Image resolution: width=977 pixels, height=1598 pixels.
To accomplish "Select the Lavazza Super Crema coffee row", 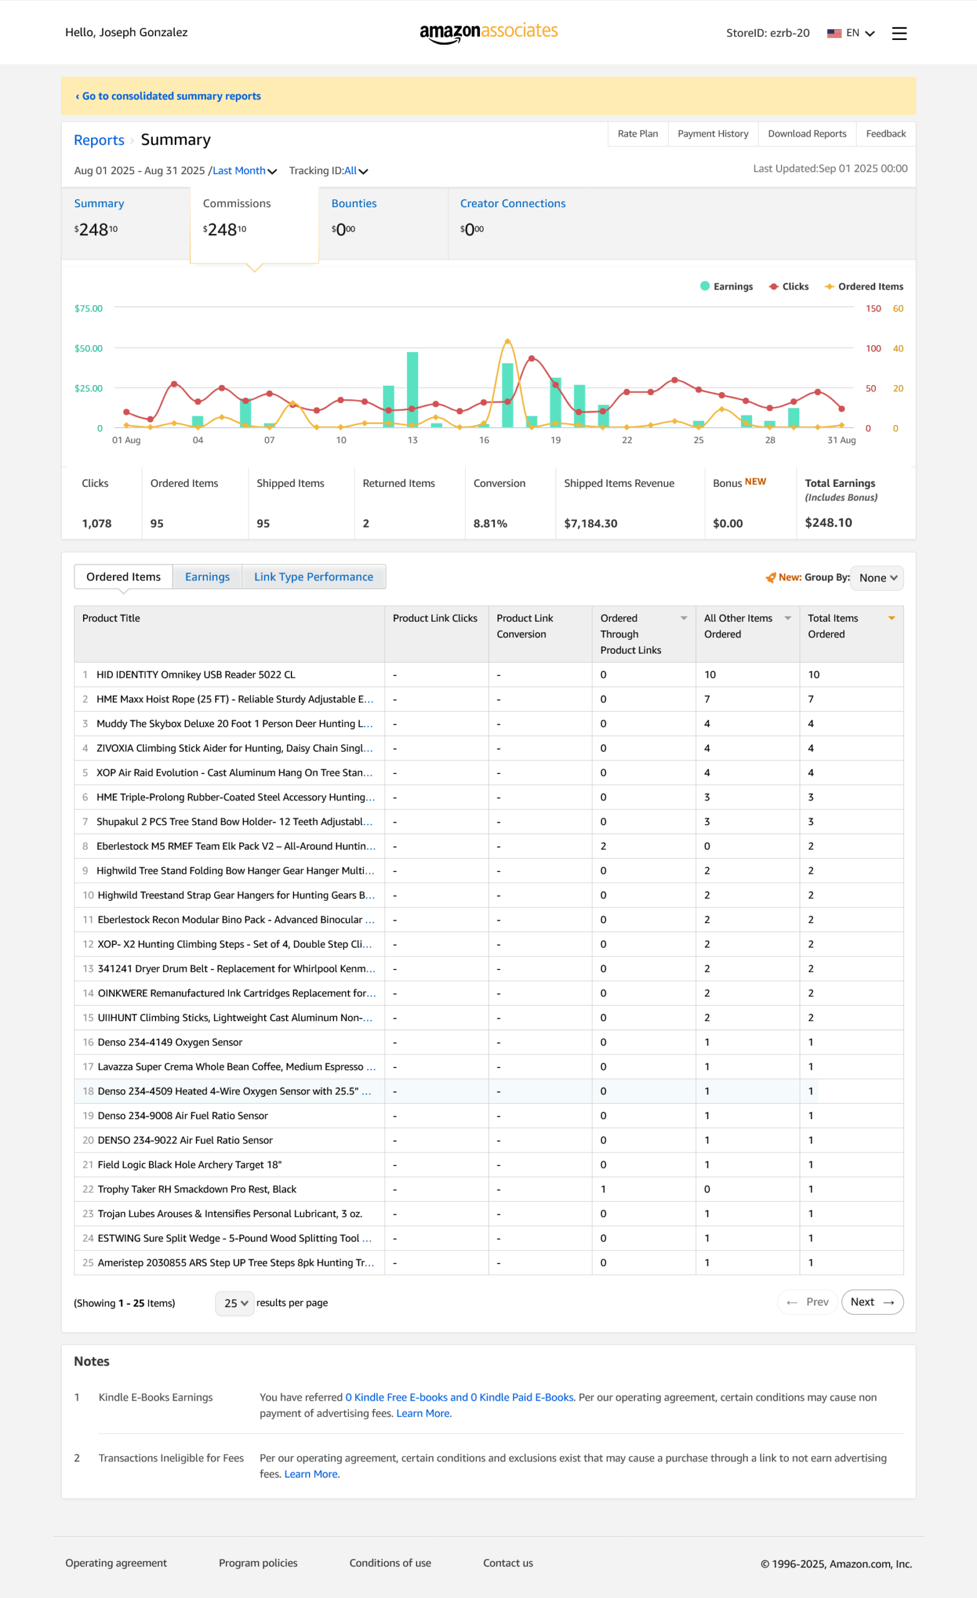I will (x=488, y=1067).
